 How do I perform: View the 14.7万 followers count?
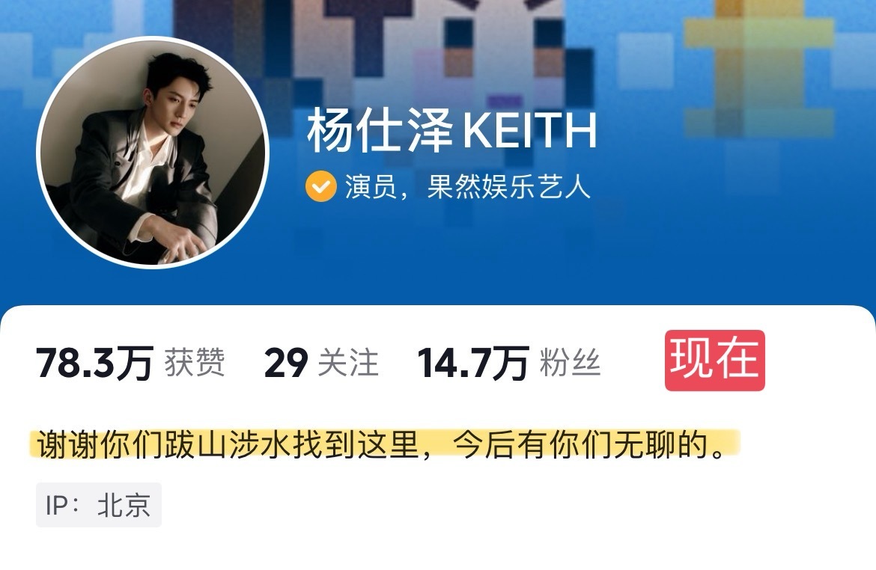[x=473, y=363]
